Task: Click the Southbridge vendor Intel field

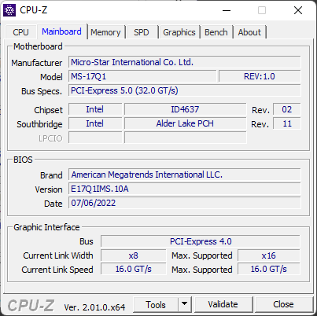Action: [95, 123]
